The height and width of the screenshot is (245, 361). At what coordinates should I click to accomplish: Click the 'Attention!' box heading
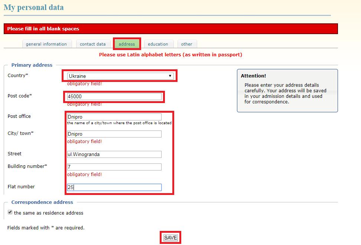254,76
